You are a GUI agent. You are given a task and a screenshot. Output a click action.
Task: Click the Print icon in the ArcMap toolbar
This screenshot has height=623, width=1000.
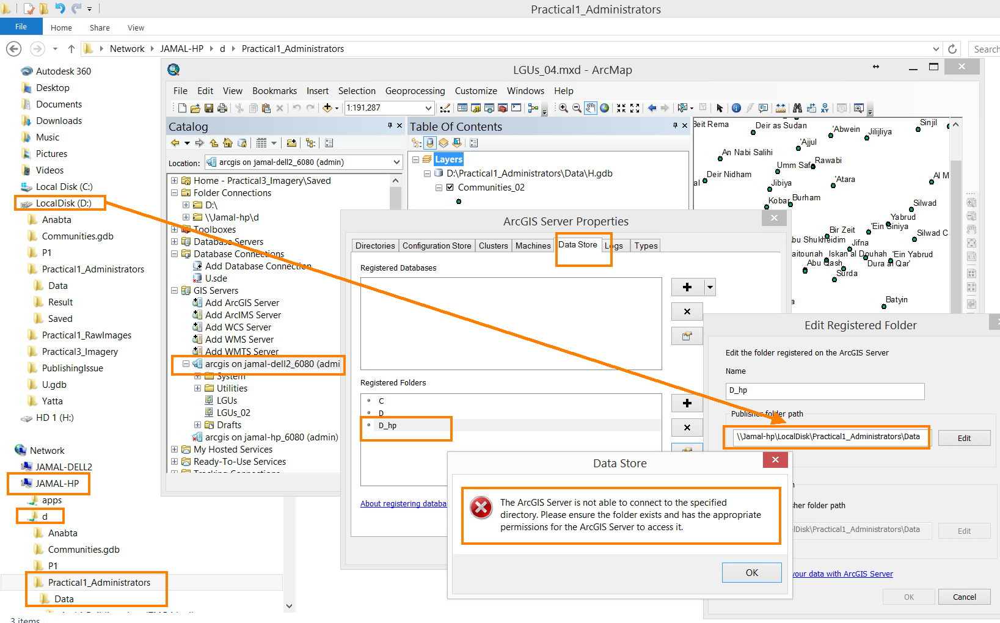pos(222,108)
